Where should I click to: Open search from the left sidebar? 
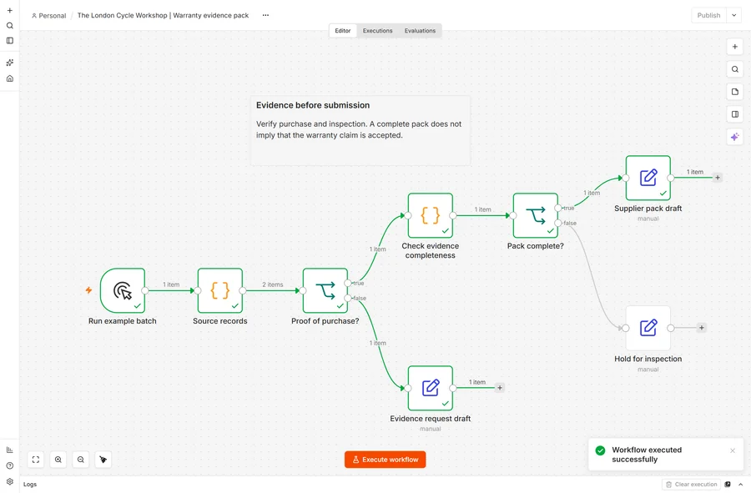pyautogui.click(x=9, y=26)
